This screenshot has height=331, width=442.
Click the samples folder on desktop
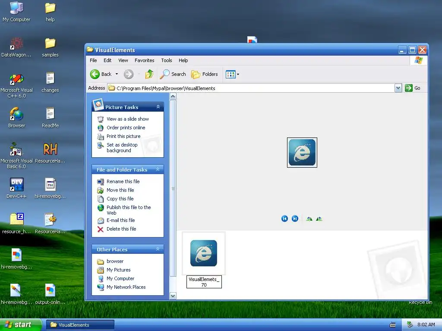(50, 47)
